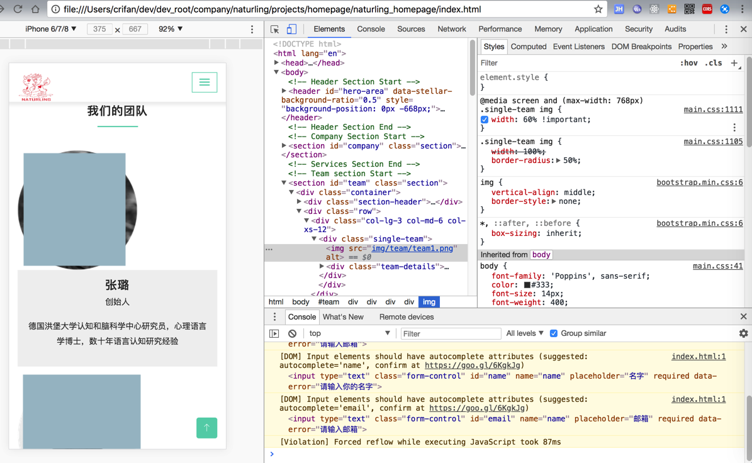Click the hamburger menu on the mobile page

[205, 82]
